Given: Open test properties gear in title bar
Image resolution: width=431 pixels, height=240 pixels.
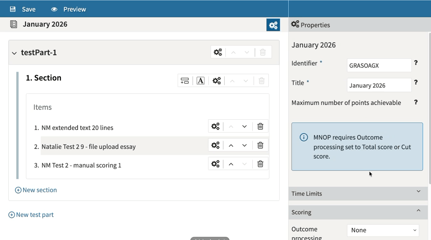Looking at the screenshot, I should 273,25.
